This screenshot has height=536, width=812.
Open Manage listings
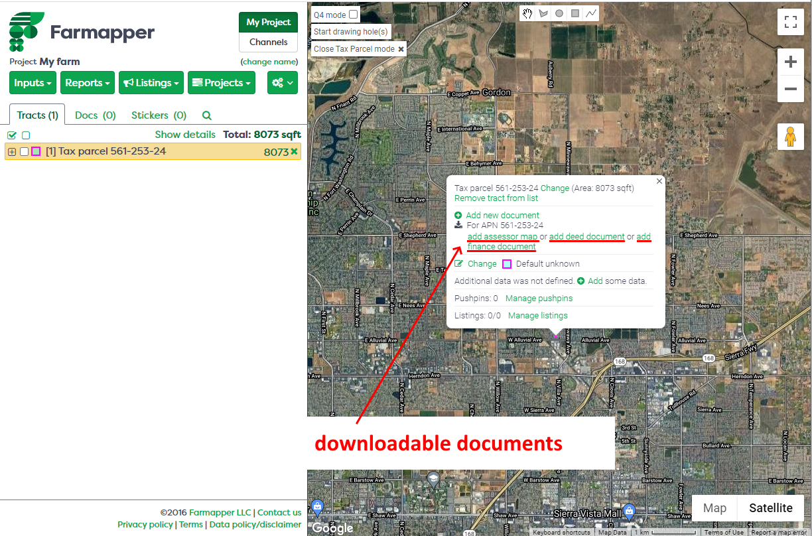[x=538, y=316]
